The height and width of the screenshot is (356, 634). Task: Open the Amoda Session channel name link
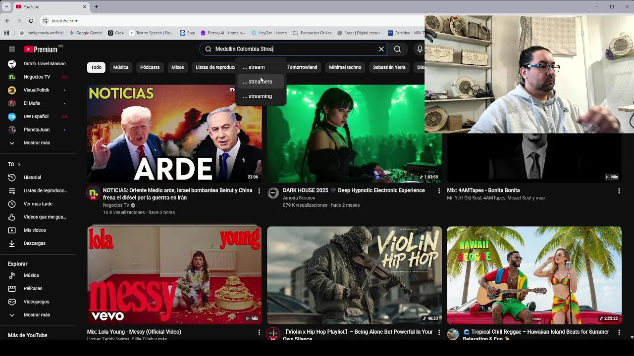pos(299,198)
